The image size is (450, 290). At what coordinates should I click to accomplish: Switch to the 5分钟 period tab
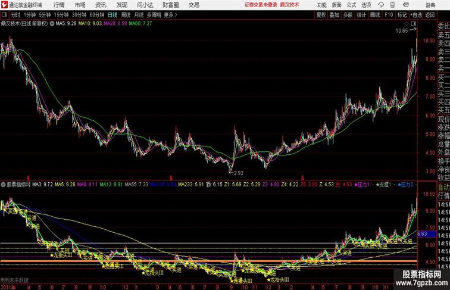click(45, 15)
